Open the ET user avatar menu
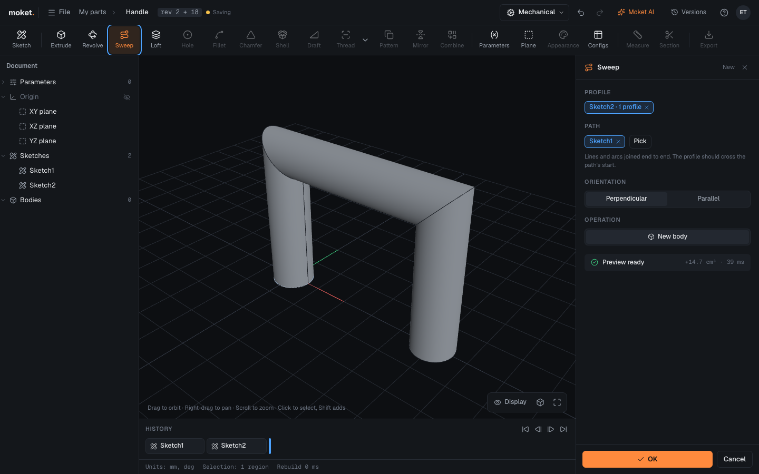Viewport: 759px width, 474px height. [x=743, y=13]
